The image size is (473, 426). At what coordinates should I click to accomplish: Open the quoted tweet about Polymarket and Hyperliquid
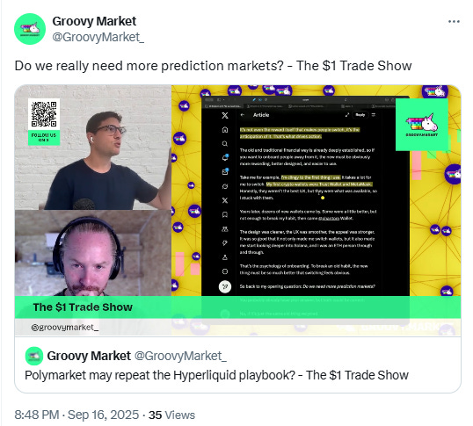(x=237, y=365)
